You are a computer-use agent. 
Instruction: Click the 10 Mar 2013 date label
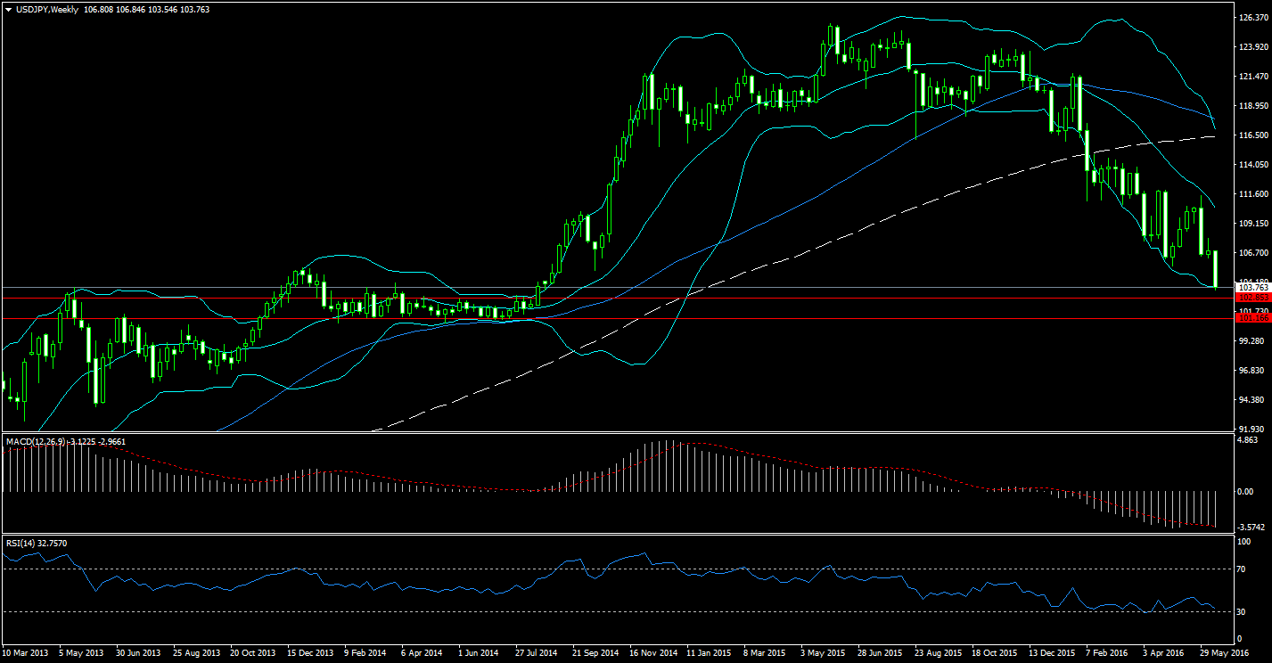28,653
